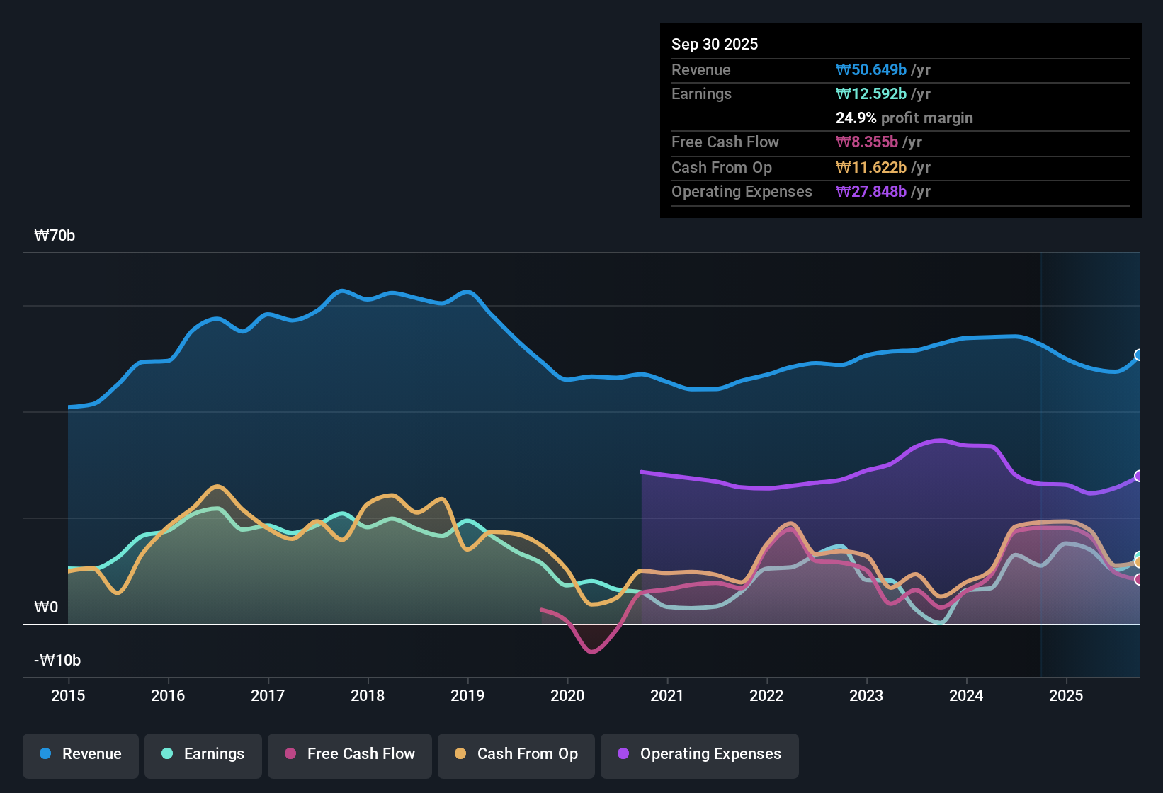Toggle the Earnings series visibility
The image size is (1163, 793).
pyautogui.click(x=203, y=755)
